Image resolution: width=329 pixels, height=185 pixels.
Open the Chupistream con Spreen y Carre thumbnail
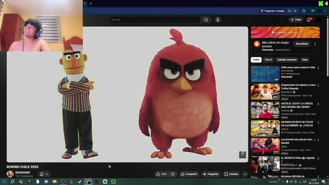[x=265, y=91]
